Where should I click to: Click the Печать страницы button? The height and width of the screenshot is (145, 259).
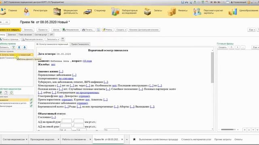(x=10, y=39)
